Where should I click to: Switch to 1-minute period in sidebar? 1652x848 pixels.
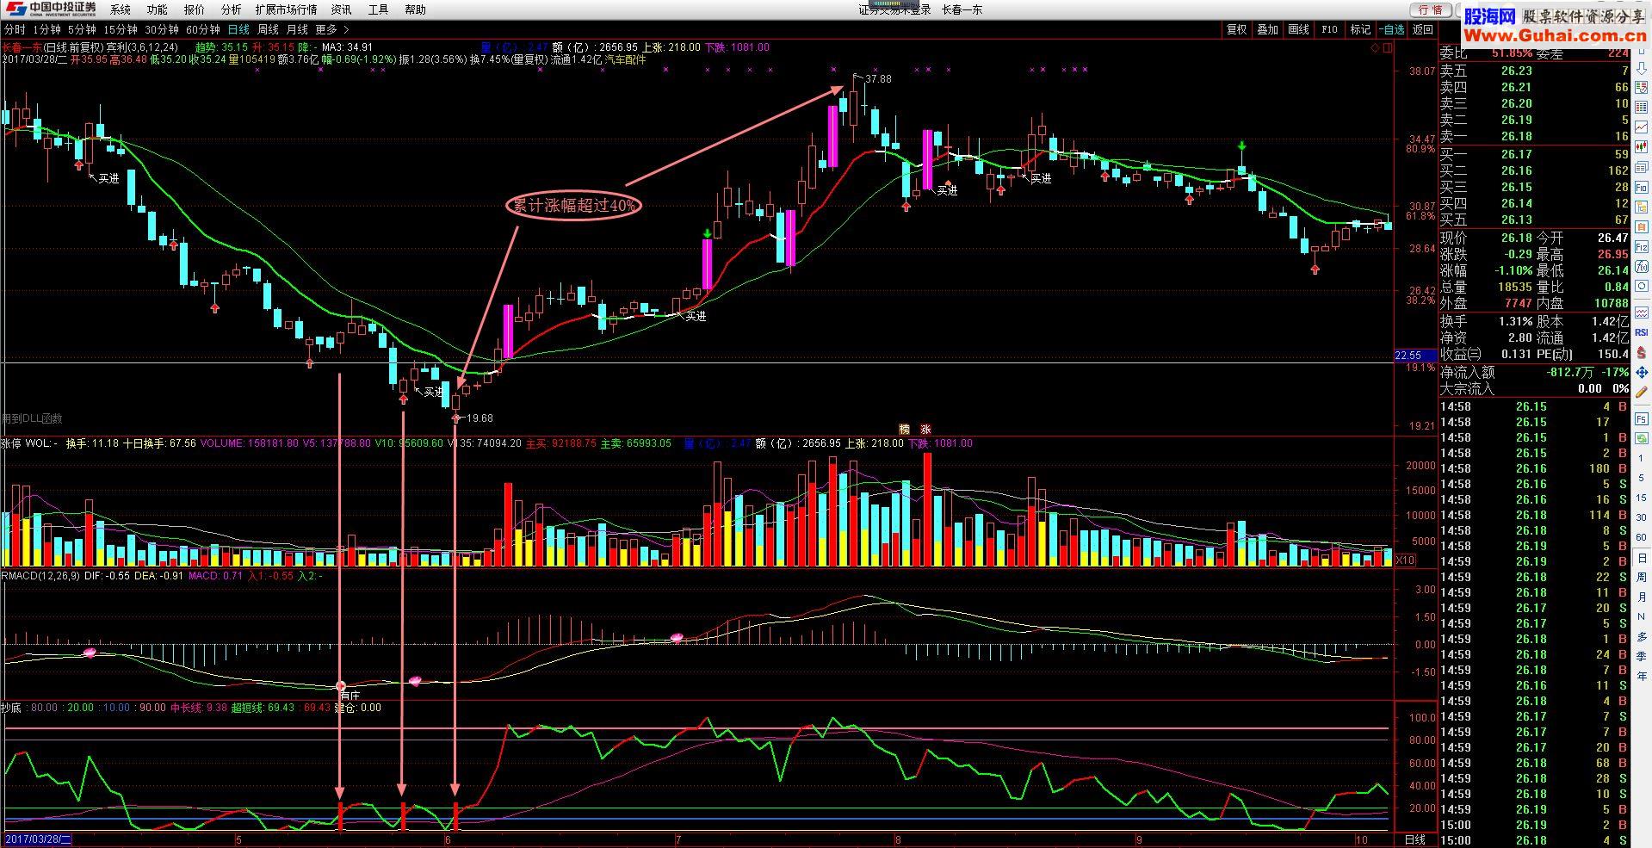point(1642,458)
